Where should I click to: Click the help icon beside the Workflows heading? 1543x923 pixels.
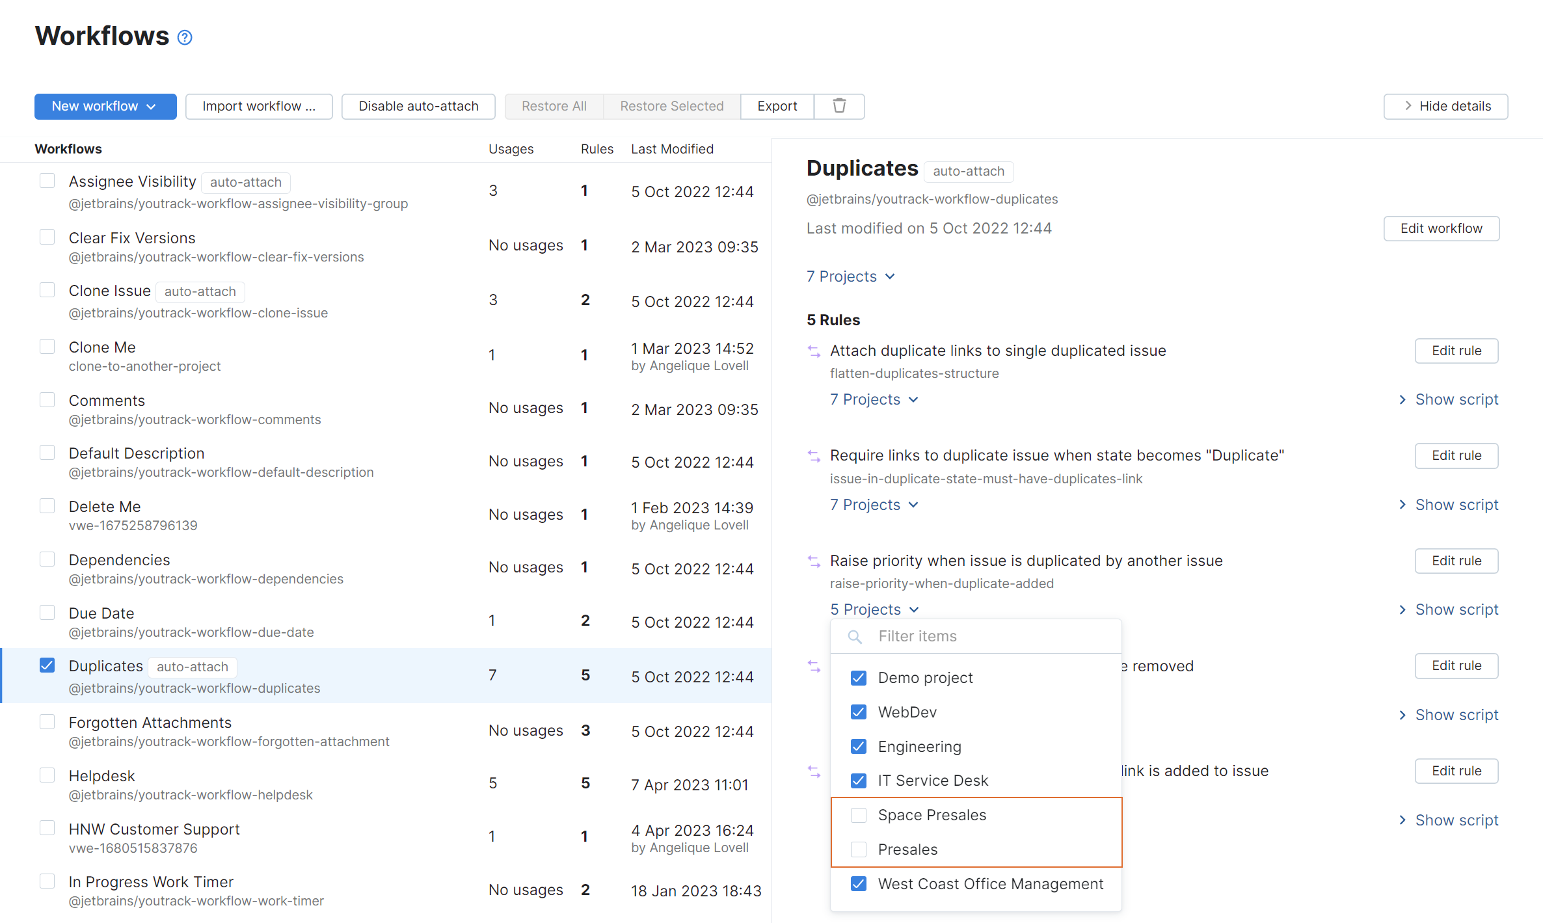[184, 37]
